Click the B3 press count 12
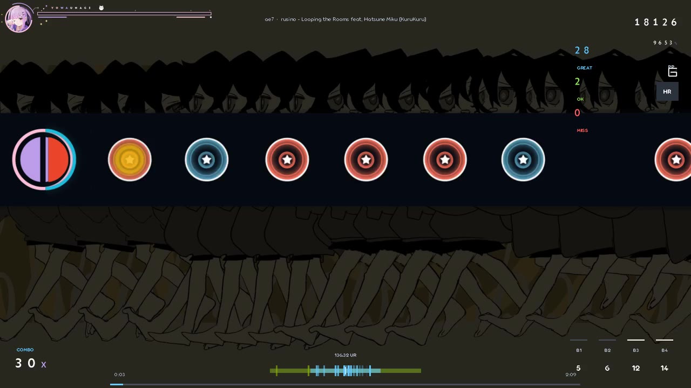This screenshot has height=388, width=691. 636,369
